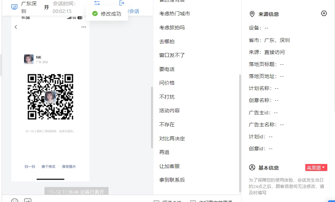Open the emoji picker icon
This screenshot has width=335, height=202.
(x=15, y=201)
